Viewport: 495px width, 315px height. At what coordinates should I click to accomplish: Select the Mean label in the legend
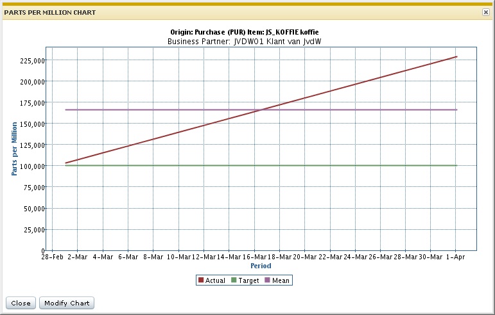click(x=281, y=280)
